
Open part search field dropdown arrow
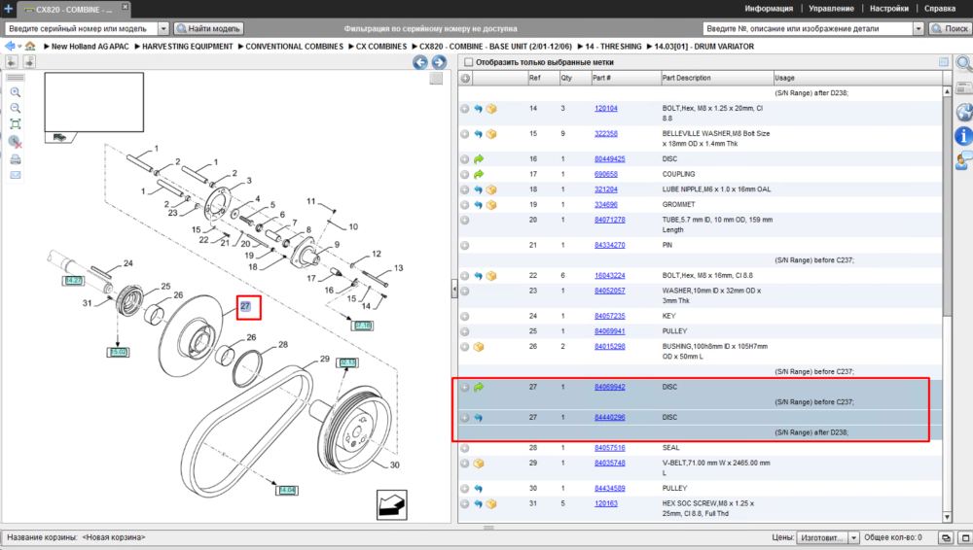[x=919, y=28]
